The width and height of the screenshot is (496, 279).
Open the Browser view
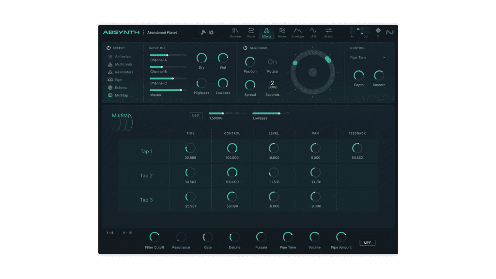coord(235,32)
